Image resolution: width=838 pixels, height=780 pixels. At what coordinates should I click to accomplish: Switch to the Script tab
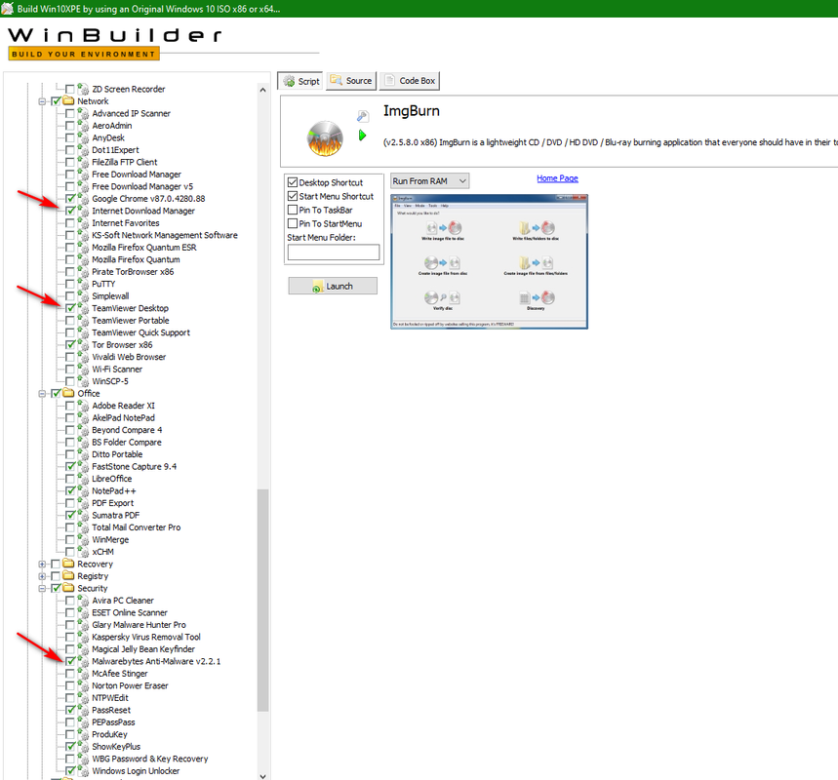300,81
